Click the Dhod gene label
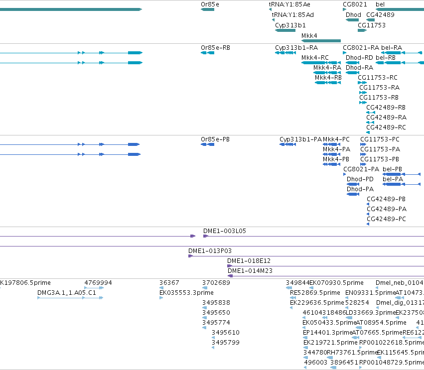This screenshot has height=370, width=424. [x=353, y=15]
